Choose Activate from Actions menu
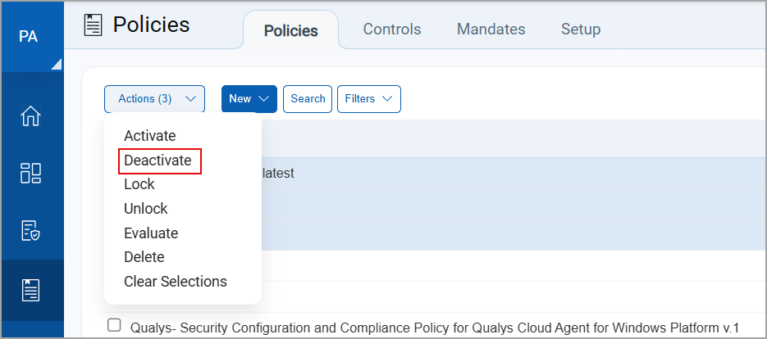767x339 pixels. click(x=149, y=136)
